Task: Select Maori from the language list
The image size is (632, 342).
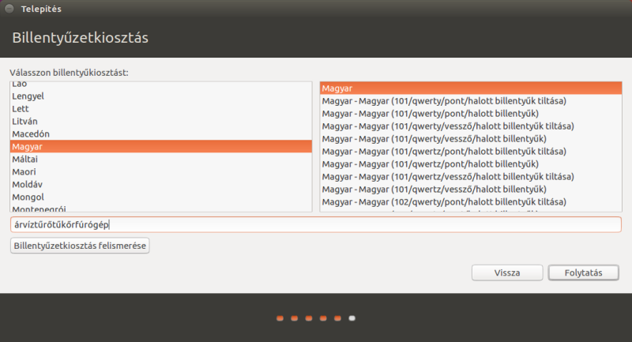Action: 24,171
